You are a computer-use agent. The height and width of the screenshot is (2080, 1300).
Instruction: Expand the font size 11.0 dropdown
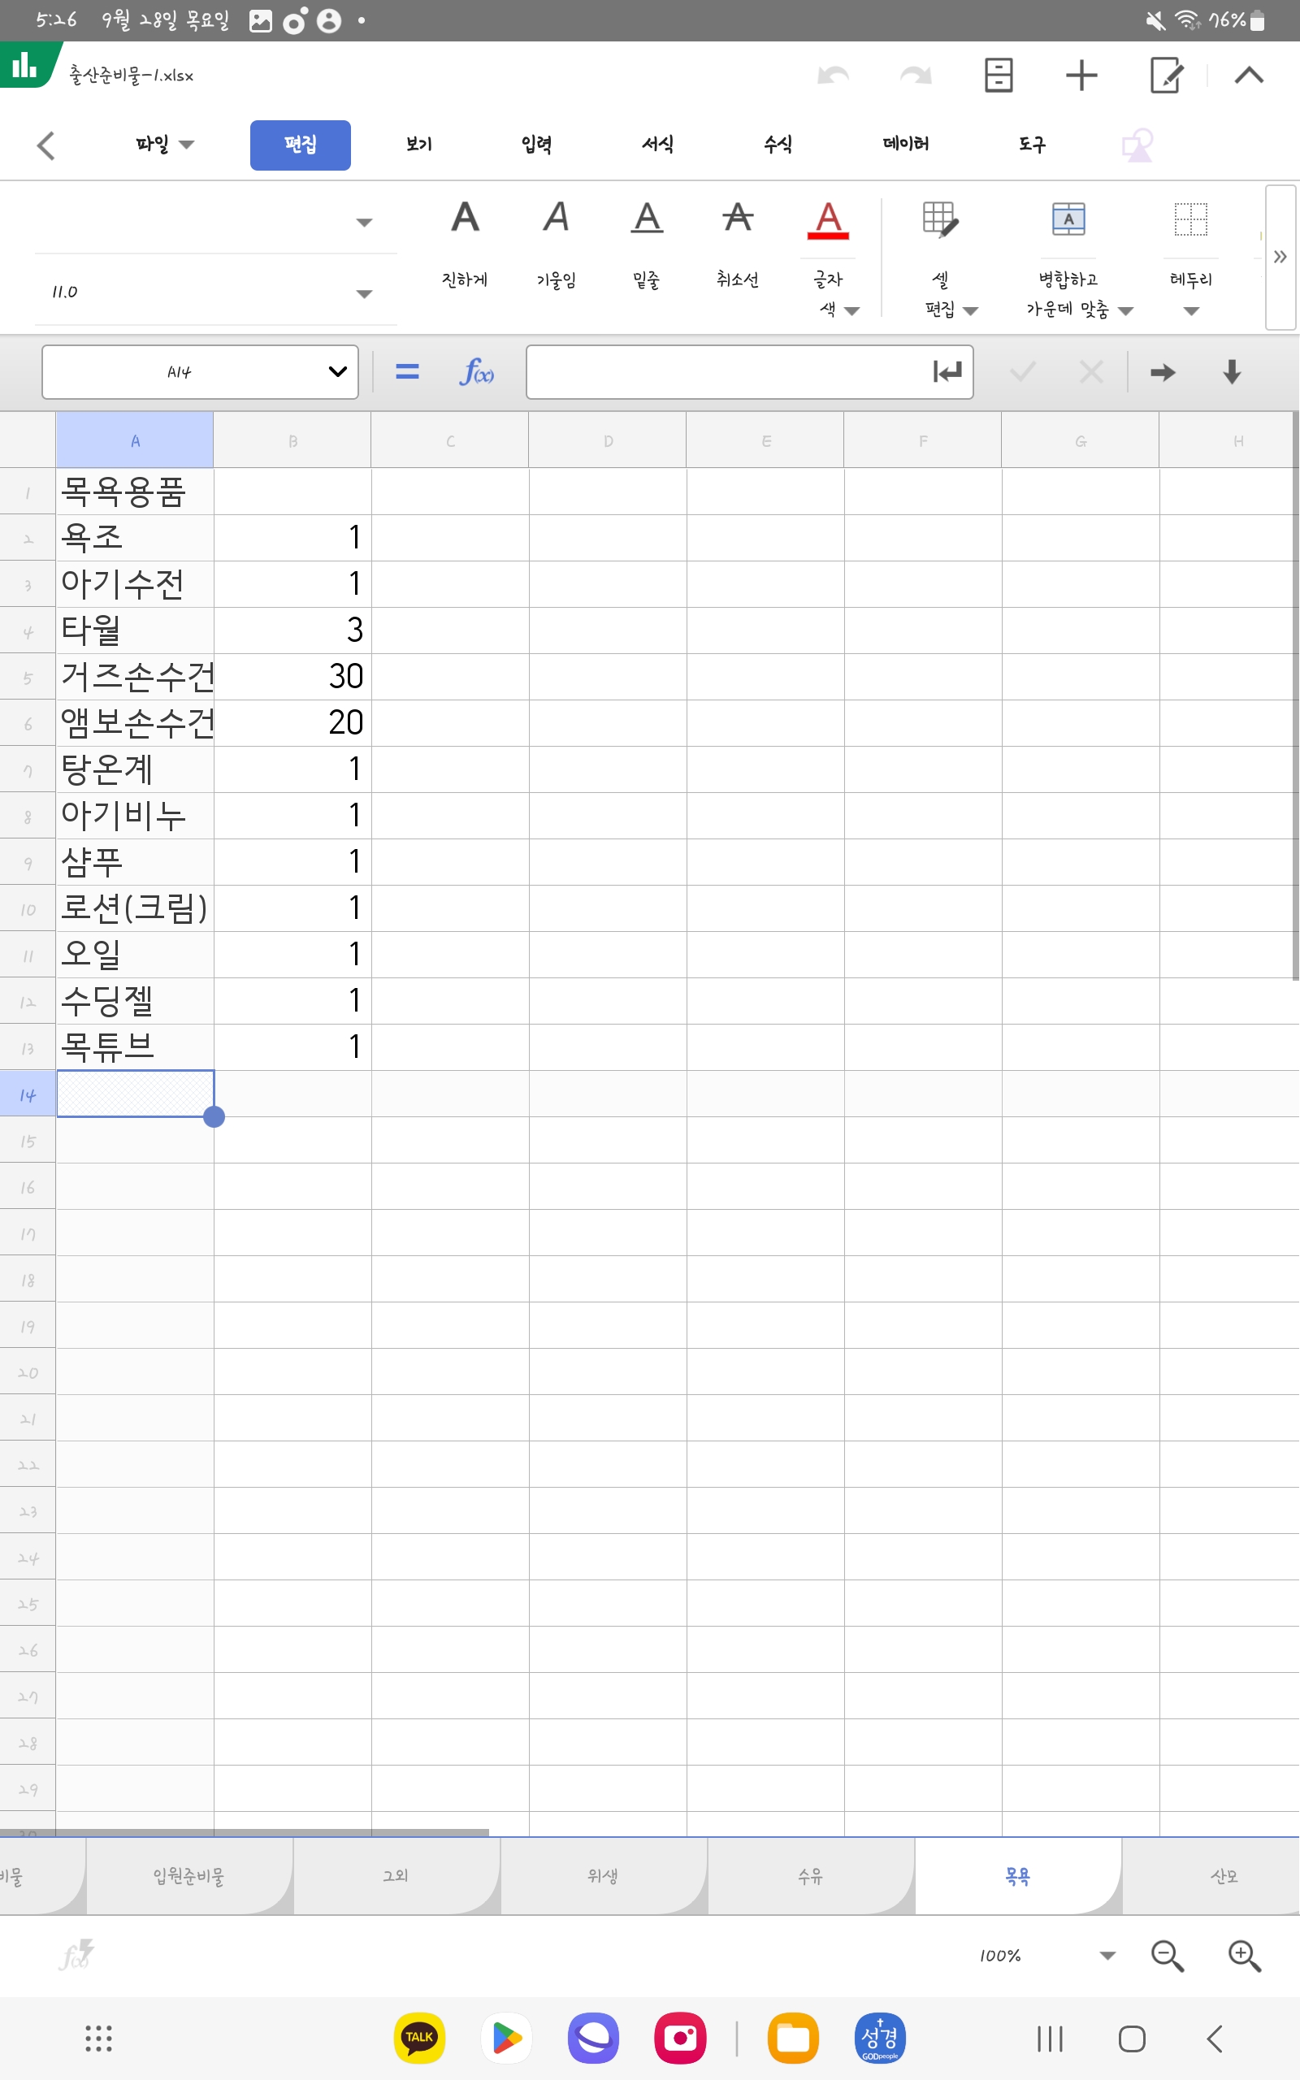[364, 294]
